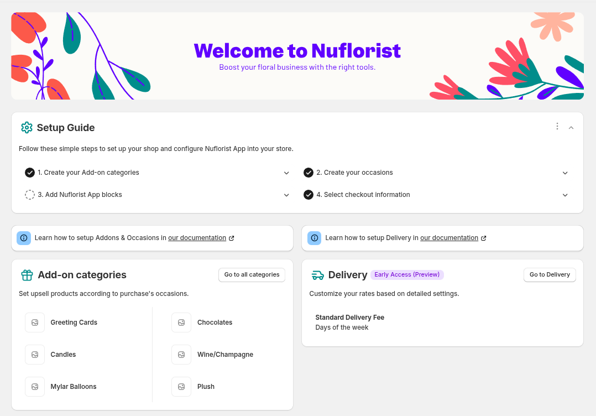This screenshot has width=596, height=416.
Task: Click the Wine/Champagne image placeholder icon
Action: [x=181, y=354]
